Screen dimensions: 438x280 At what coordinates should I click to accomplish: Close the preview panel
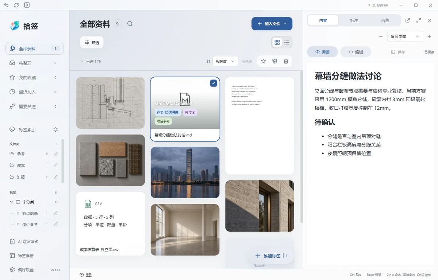[430, 20]
